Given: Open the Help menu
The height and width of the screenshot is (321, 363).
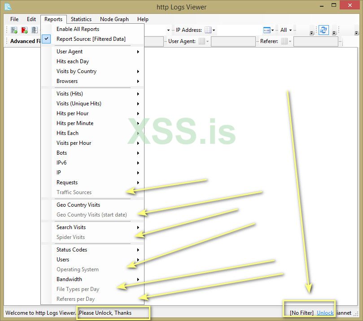Looking at the screenshot, I should (143, 19).
